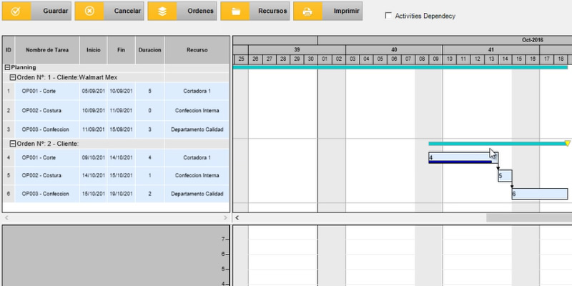Click the Gantt horizontal scrollbar thumb
Screen dimensions: 572x286
pos(529,217)
